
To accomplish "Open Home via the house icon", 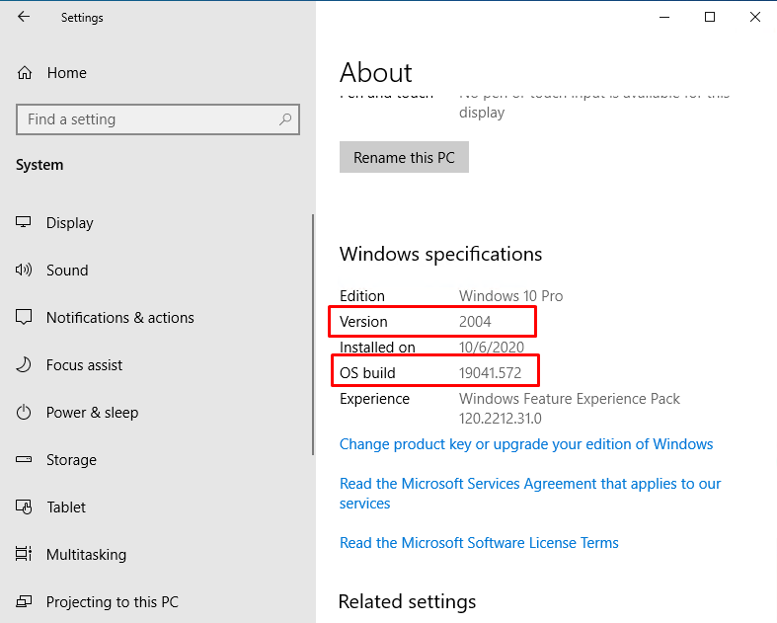I will pyautogui.click(x=25, y=73).
